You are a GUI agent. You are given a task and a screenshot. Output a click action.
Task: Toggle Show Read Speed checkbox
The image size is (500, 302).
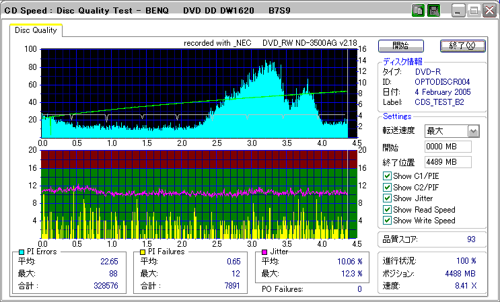click(x=387, y=209)
